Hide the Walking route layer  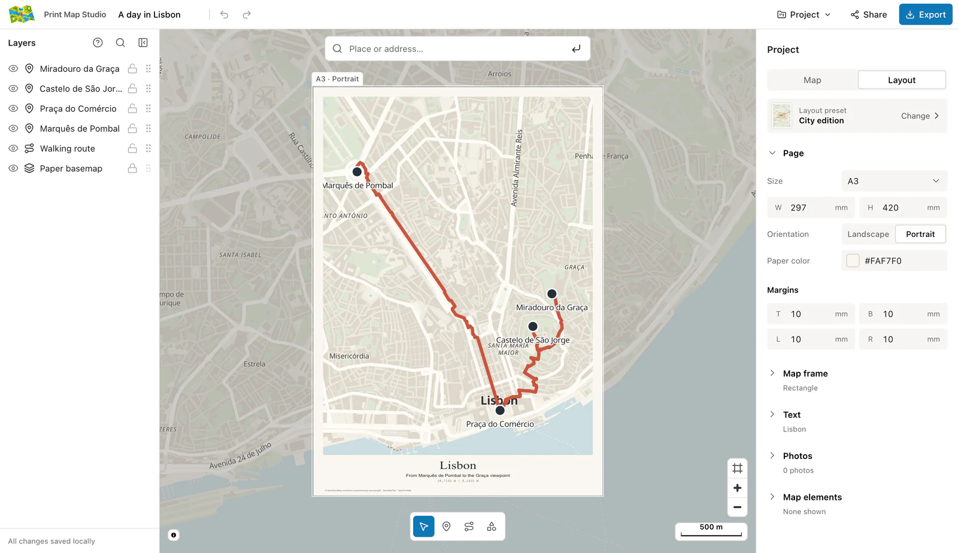[x=13, y=148]
